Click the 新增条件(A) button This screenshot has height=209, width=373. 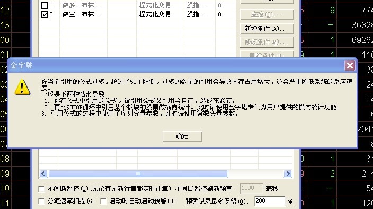click(x=267, y=29)
